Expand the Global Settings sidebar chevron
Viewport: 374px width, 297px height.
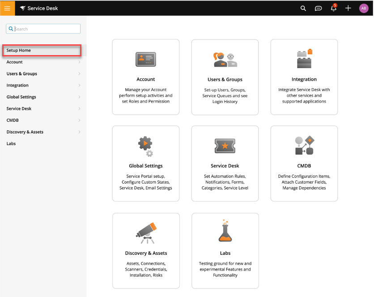(x=79, y=97)
